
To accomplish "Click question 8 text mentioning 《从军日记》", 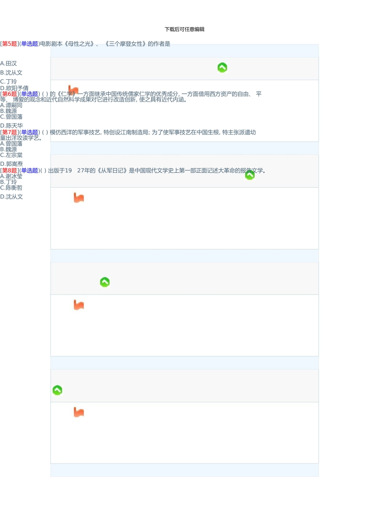I will point(154,170).
